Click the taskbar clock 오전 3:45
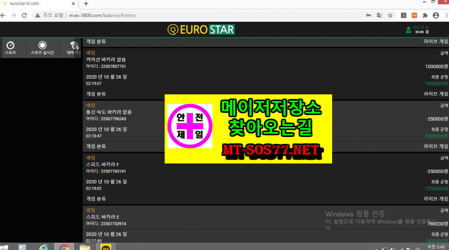 (437, 247)
